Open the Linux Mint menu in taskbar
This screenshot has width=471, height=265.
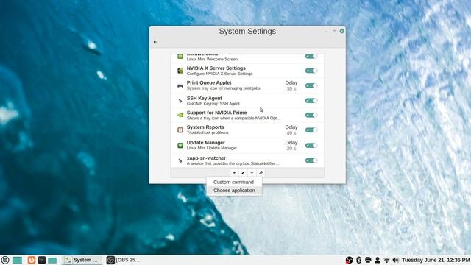tap(5, 260)
